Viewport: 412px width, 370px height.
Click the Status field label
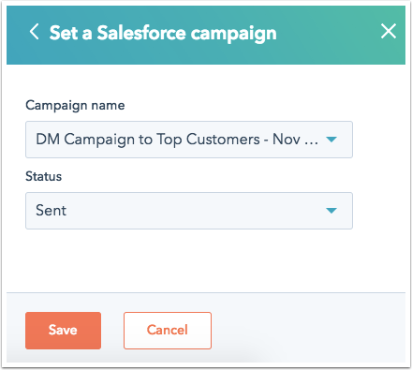pos(43,176)
